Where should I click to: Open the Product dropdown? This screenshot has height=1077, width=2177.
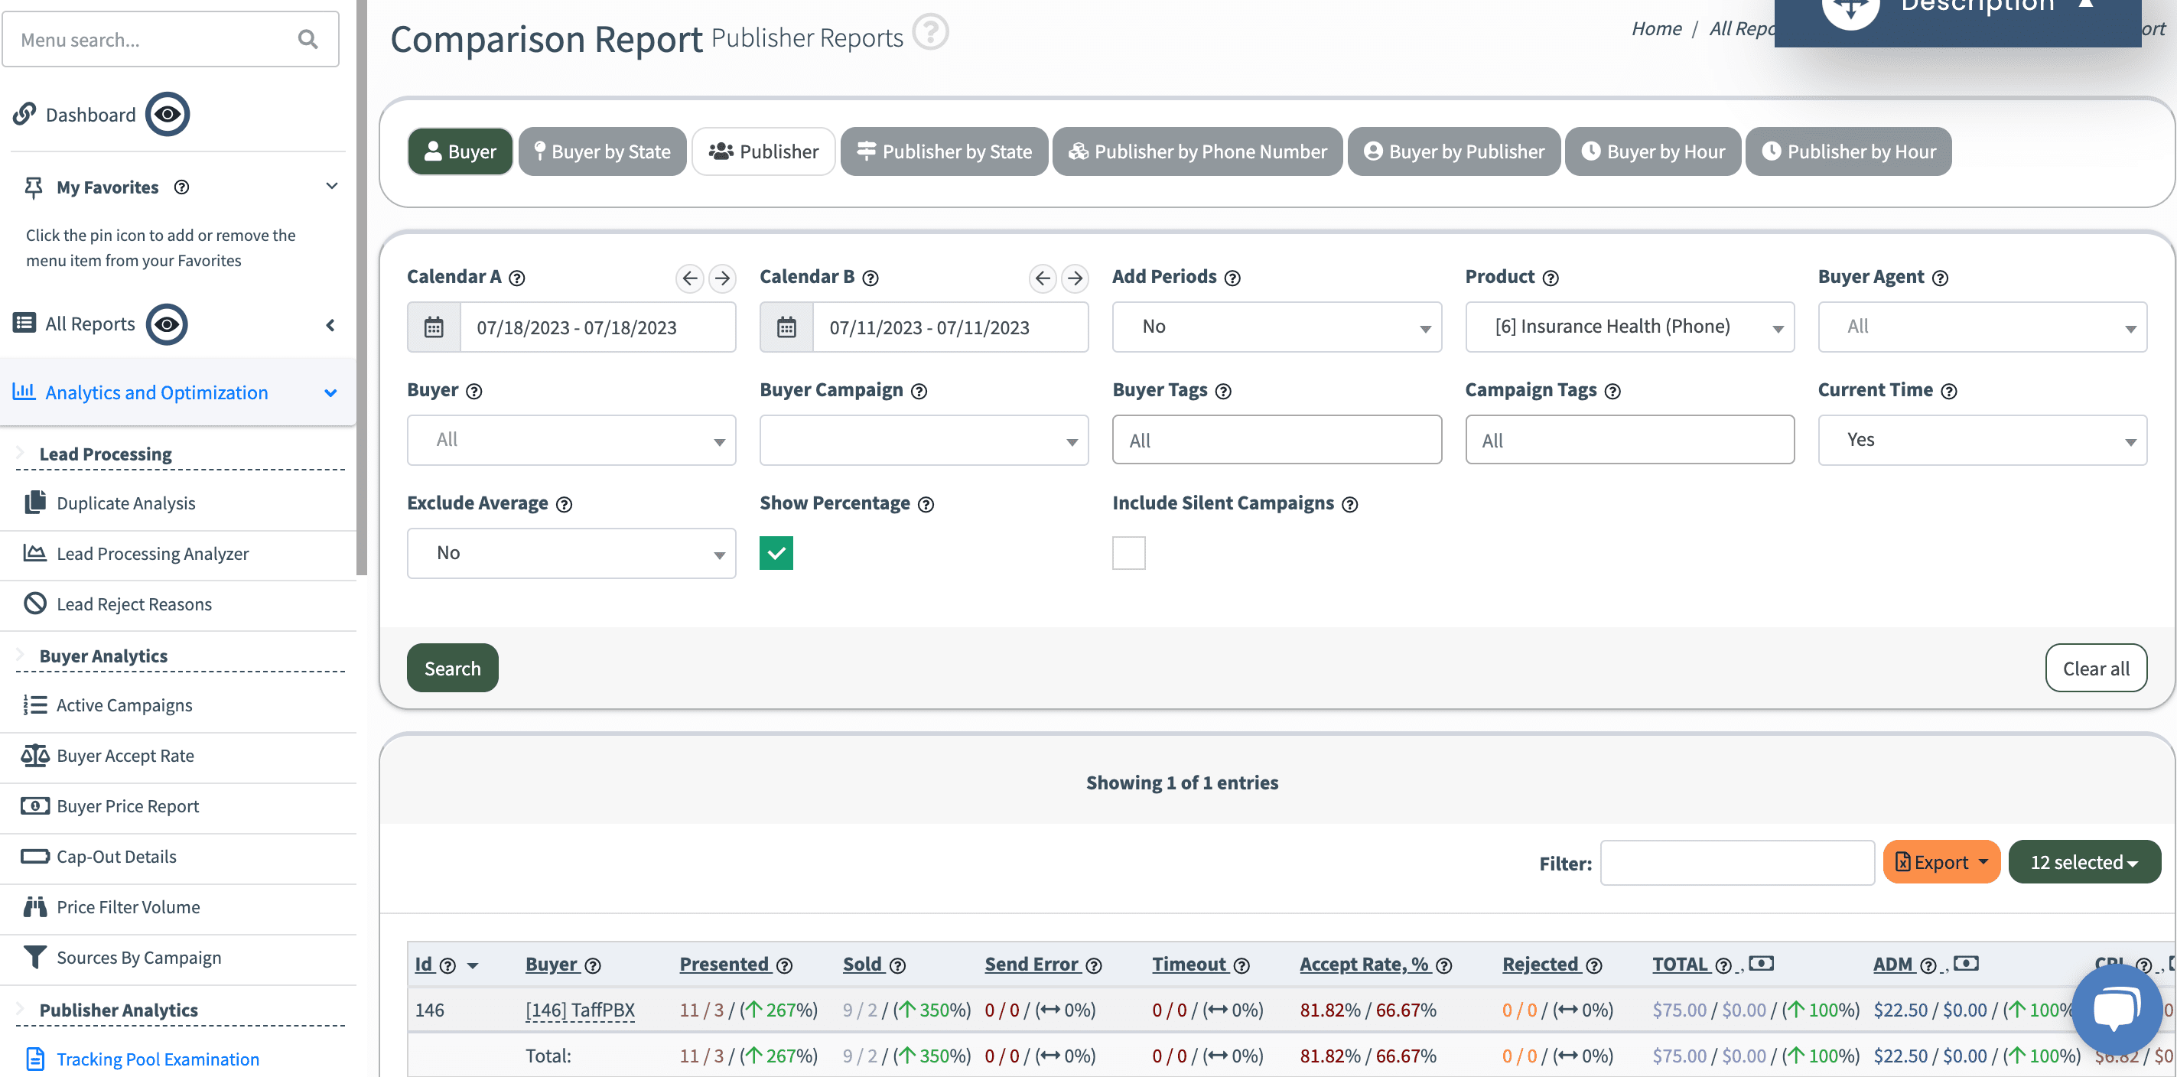coord(1629,327)
